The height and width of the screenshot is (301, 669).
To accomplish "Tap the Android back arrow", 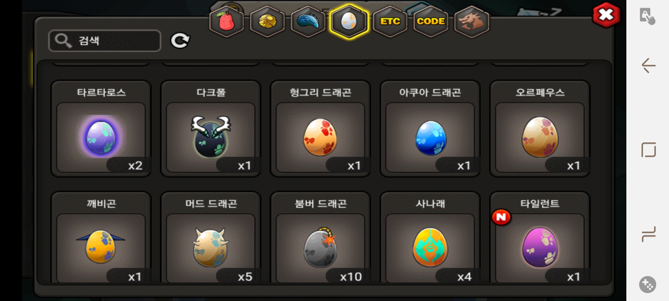I will (649, 66).
